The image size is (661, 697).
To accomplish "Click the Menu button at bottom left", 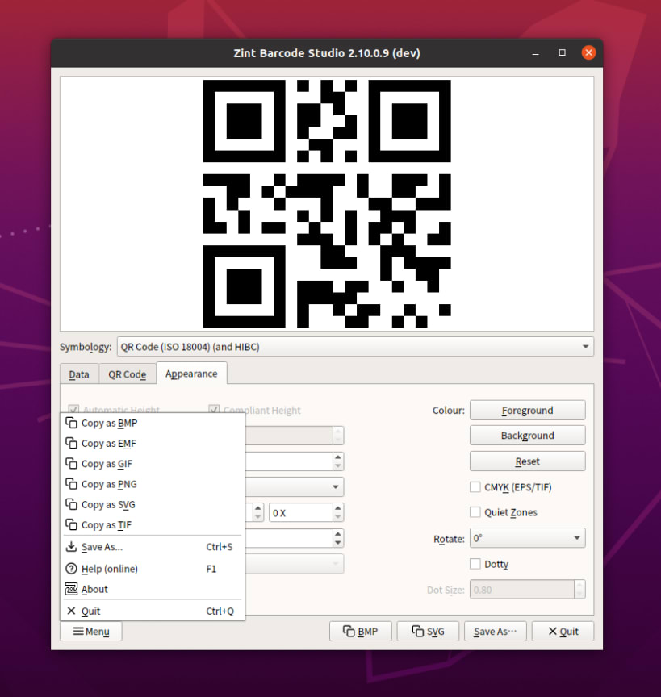I will [91, 631].
